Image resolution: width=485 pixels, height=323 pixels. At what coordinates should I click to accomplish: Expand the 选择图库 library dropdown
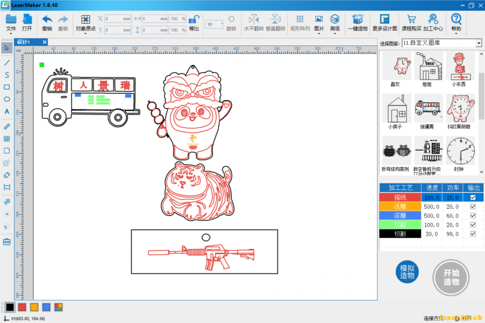479,43
